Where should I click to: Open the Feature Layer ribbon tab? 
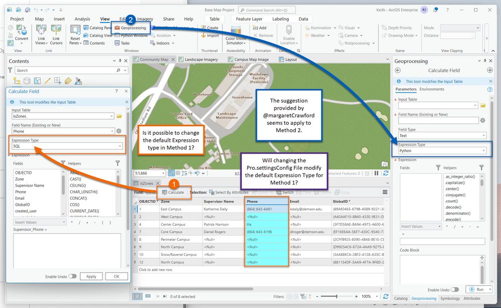click(x=249, y=19)
